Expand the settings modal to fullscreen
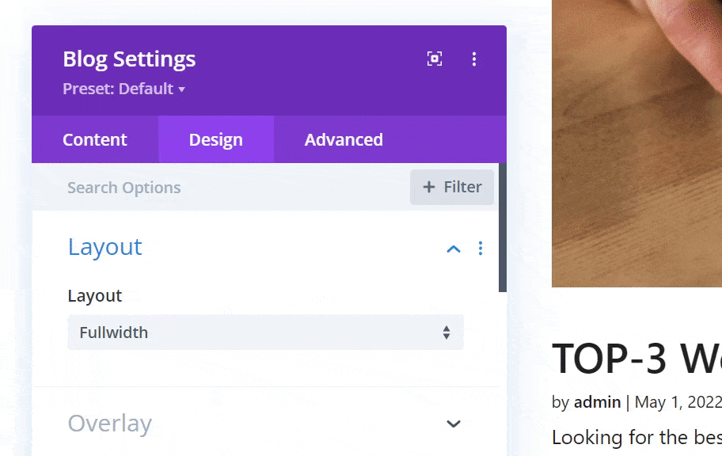The image size is (722, 456). (x=435, y=59)
